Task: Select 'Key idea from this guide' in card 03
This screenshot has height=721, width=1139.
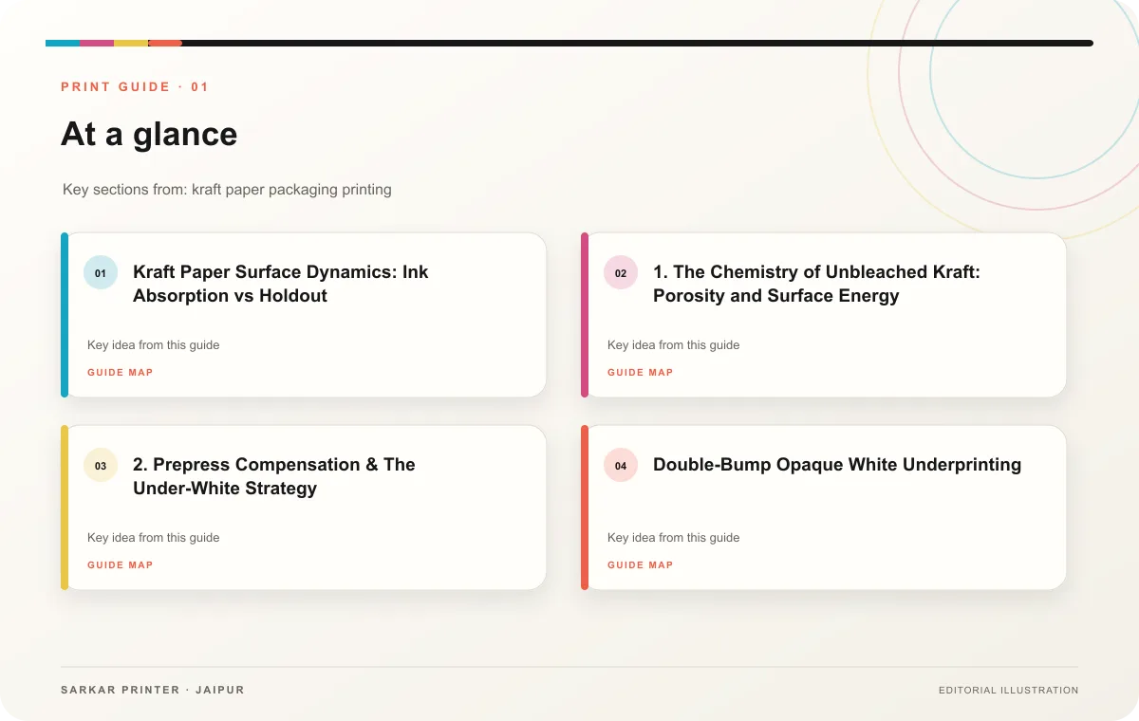Action: (x=154, y=538)
